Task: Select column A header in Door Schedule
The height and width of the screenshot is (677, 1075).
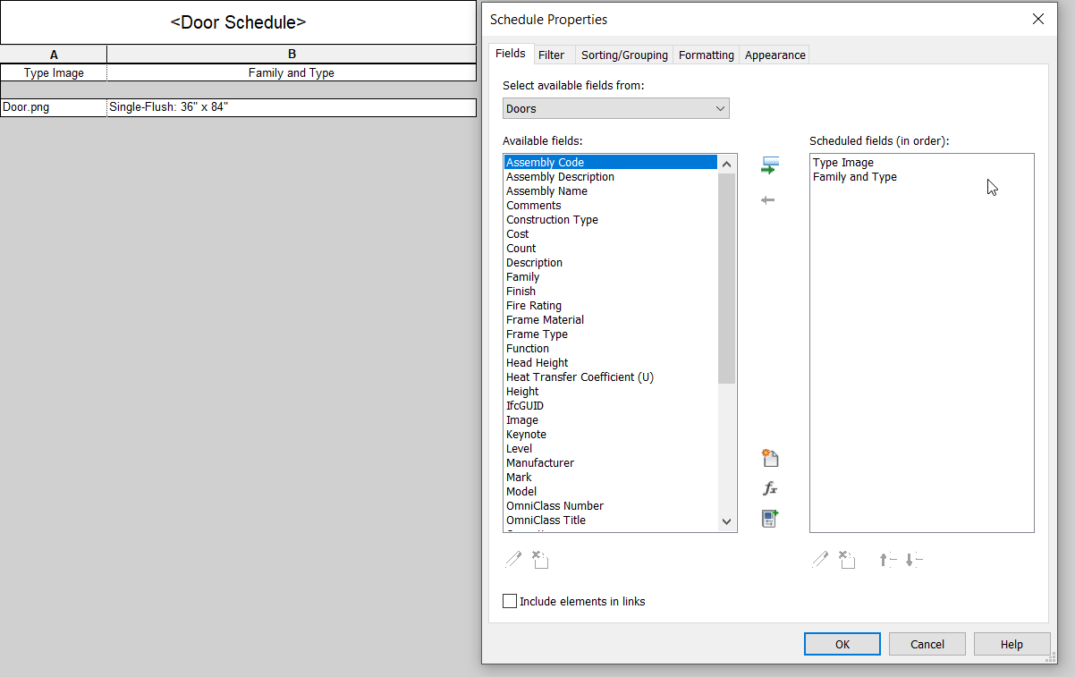Action: [54, 55]
